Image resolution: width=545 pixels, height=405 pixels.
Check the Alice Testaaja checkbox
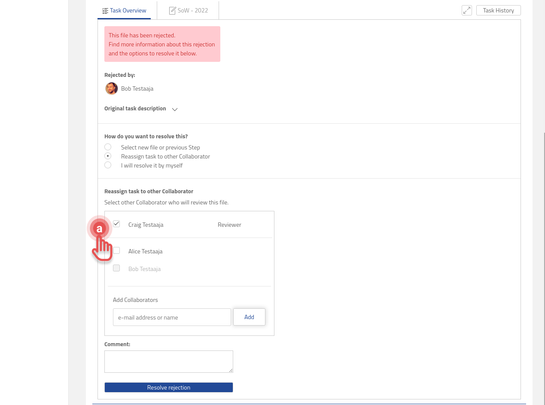116,250
